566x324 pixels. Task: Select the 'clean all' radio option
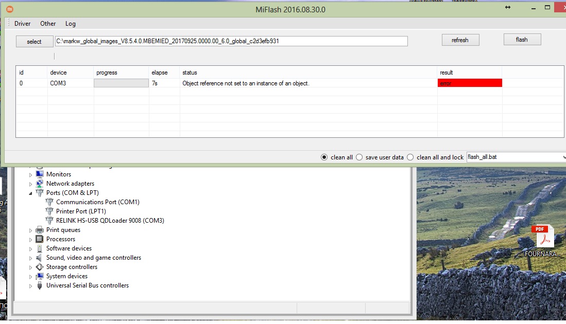pos(324,157)
